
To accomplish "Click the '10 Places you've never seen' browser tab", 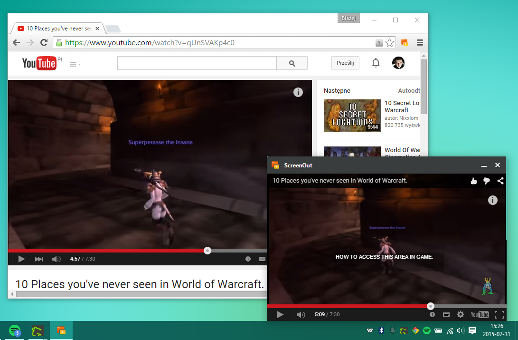I will click(58, 29).
